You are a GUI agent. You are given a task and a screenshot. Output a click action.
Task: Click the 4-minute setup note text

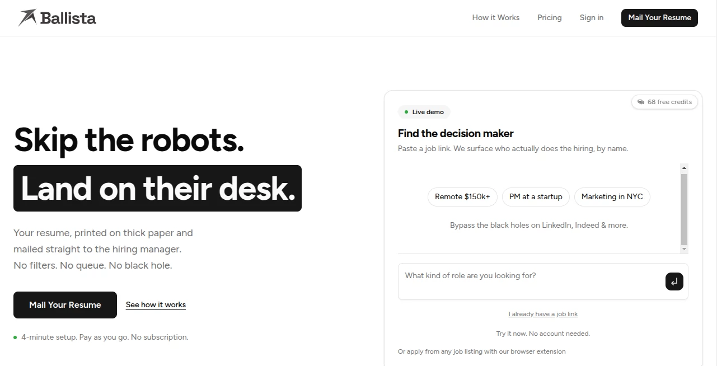(105, 337)
